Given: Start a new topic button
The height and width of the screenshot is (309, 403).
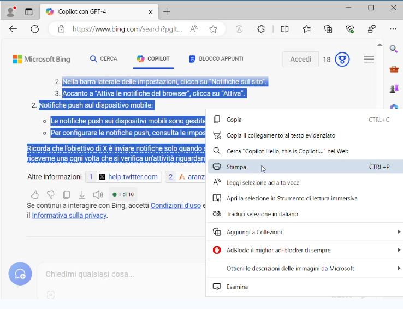Looking at the screenshot, I should click(20, 274).
